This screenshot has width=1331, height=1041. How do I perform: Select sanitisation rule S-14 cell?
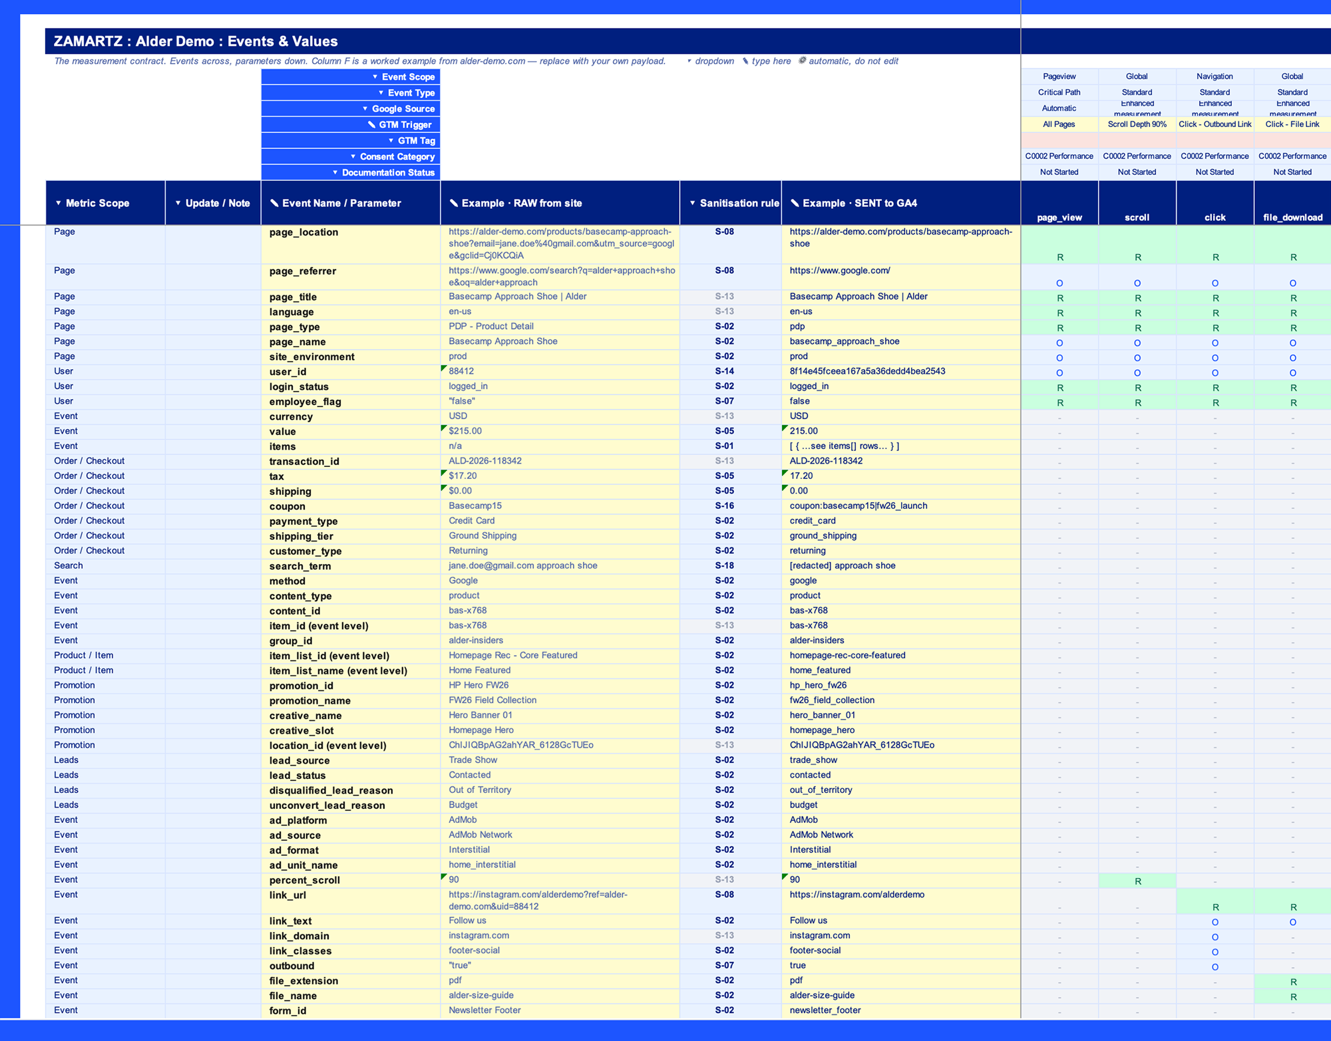[x=731, y=371]
